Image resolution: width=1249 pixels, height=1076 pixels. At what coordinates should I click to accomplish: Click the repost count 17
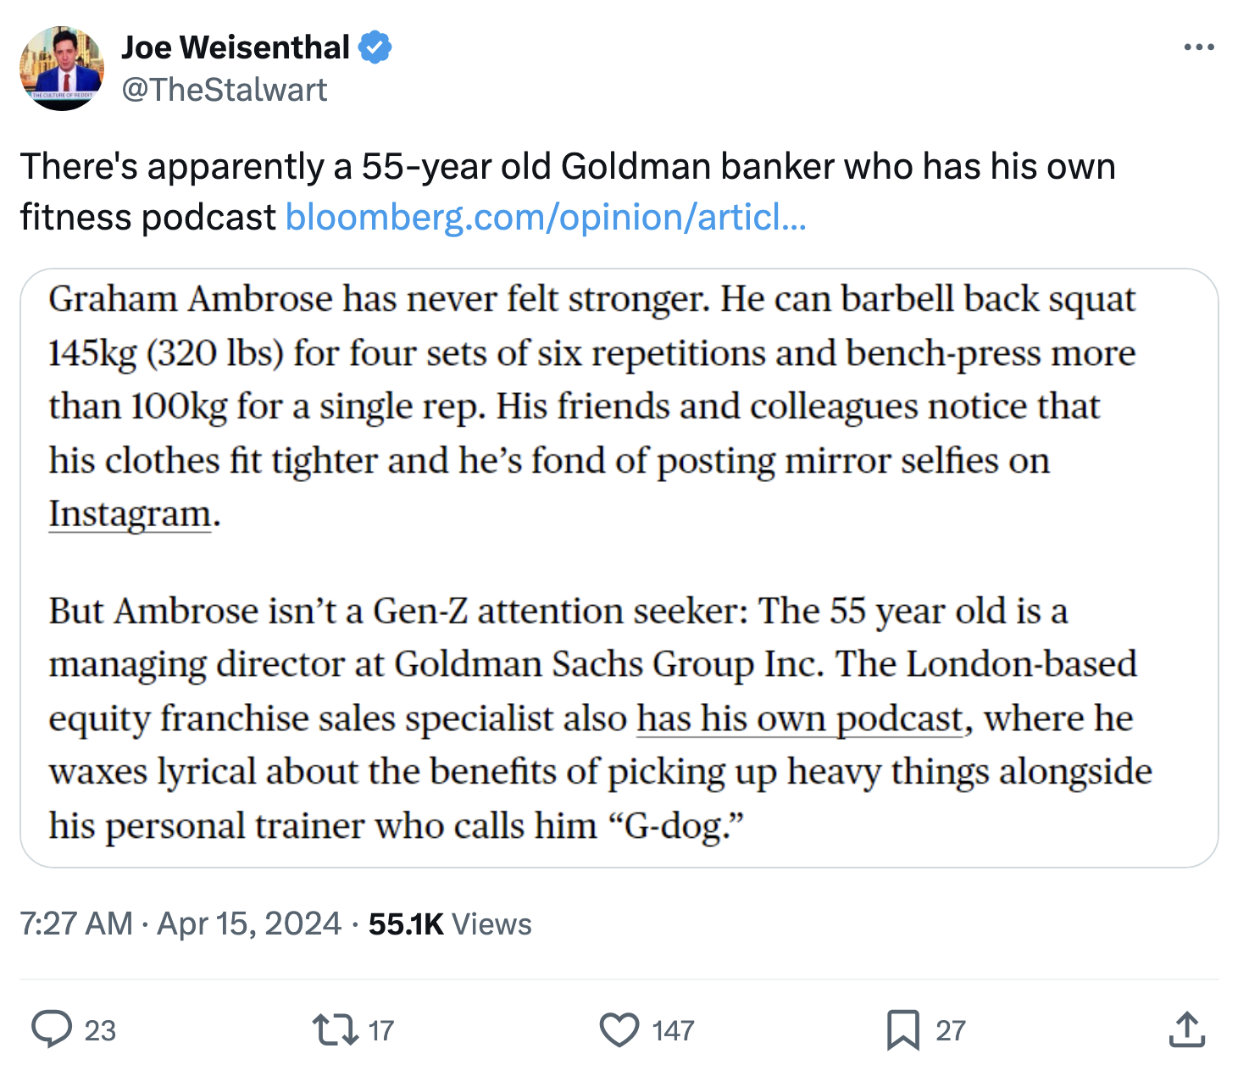(x=381, y=1030)
